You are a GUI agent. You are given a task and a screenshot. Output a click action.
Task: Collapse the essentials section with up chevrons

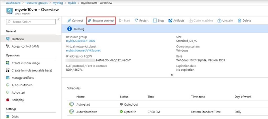tap(172, 75)
